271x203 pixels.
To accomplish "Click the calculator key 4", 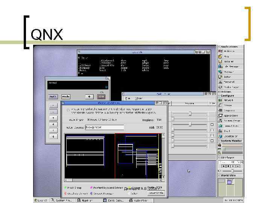I will pyautogui.click(x=53, y=124).
